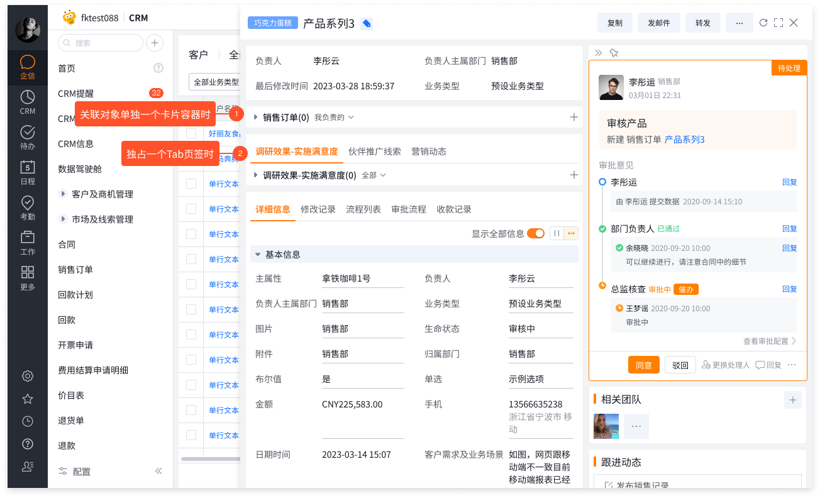Open the 企信 messaging icon in sidebar
Screen dimensions: 820x498
pos(28,68)
